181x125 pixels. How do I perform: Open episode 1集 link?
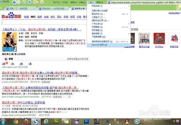[x=30, y=64]
